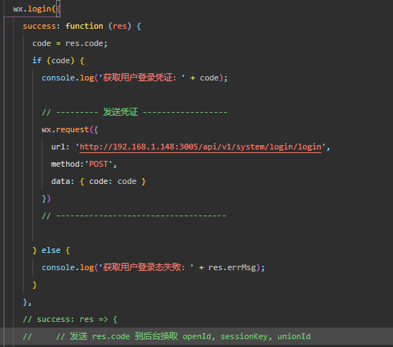Screen dimensions: 393x347
Task: Click 'res.errMsg' in the console.log call
Action: [x=232, y=267]
